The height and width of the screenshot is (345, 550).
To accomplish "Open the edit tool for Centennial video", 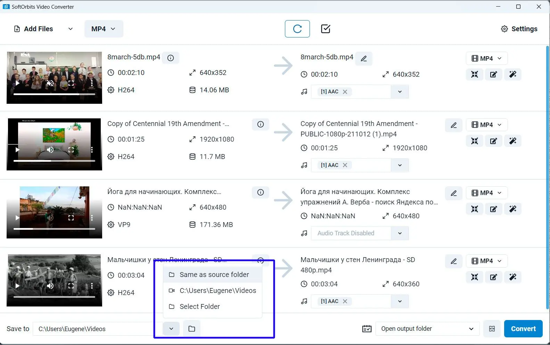I will pos(493,141).
